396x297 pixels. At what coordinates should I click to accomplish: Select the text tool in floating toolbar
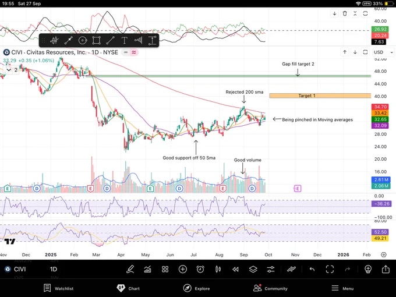[124, 40]
